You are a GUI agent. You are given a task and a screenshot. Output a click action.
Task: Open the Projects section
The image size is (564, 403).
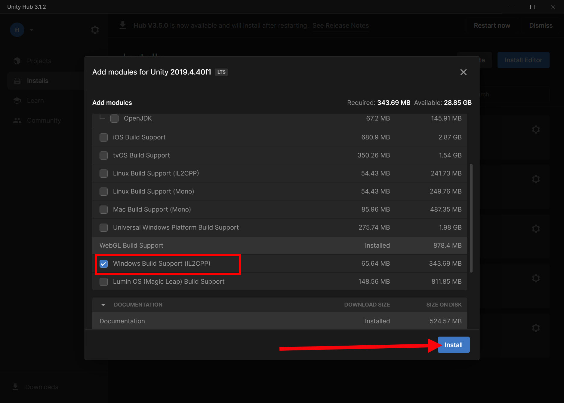[39, 61]
